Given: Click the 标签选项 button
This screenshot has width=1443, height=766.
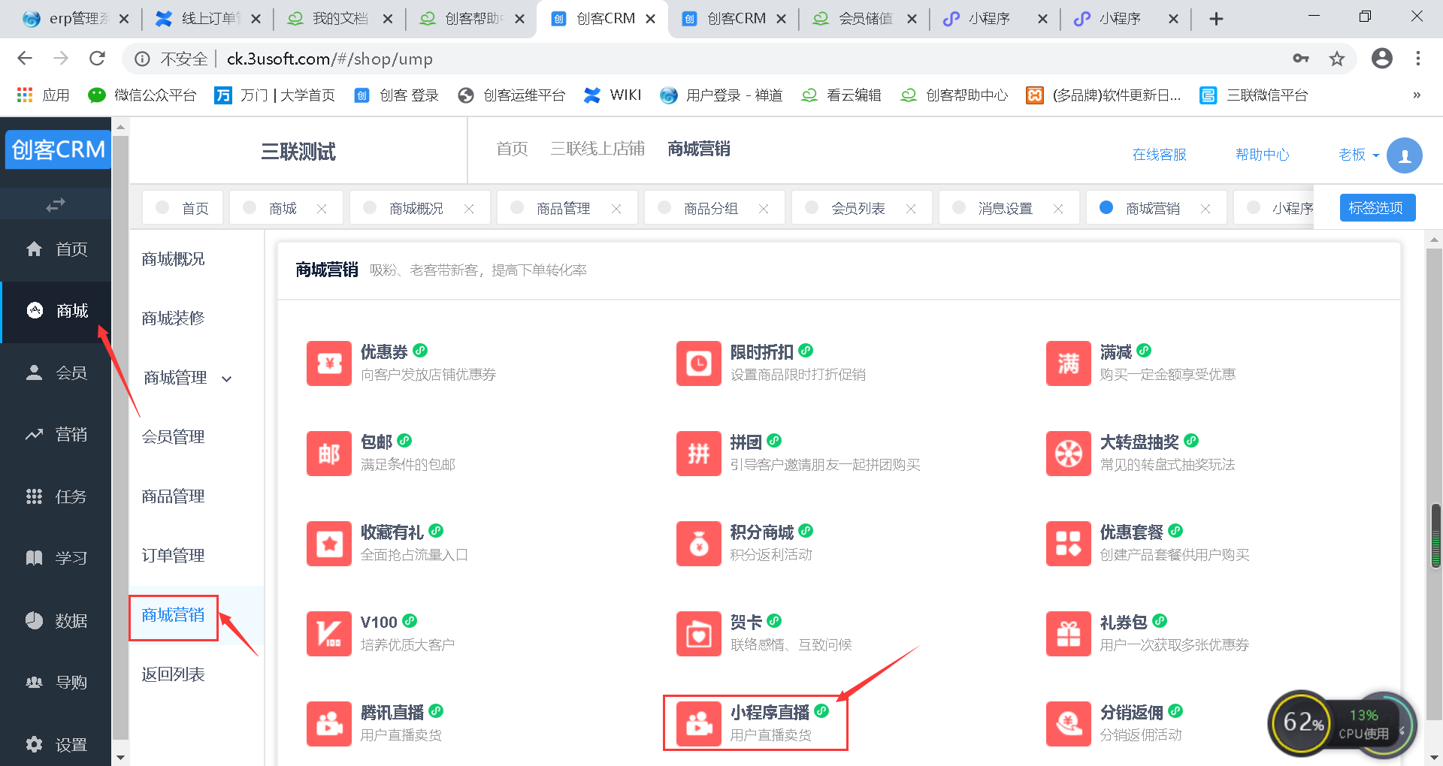Looking at the screenshot, I should [1377, 208].
